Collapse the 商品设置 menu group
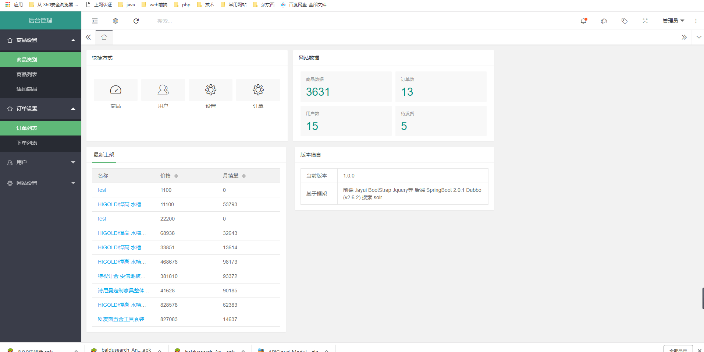 tap(40, 40)
